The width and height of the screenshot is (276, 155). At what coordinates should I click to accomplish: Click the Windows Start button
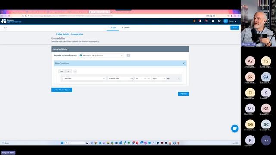click(x=62, y=143)
